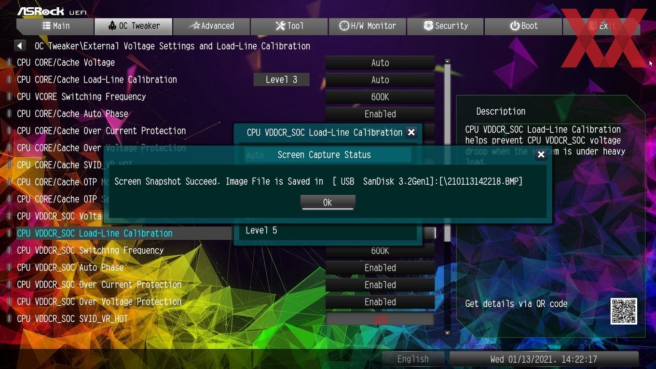Click the QR code for details
The width and height of the screenshot is (656, 369).
(x=624, y=311)
